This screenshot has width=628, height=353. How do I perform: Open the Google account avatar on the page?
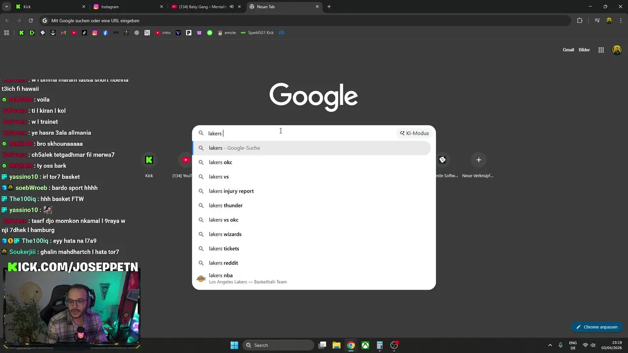[x=617, y=50]
